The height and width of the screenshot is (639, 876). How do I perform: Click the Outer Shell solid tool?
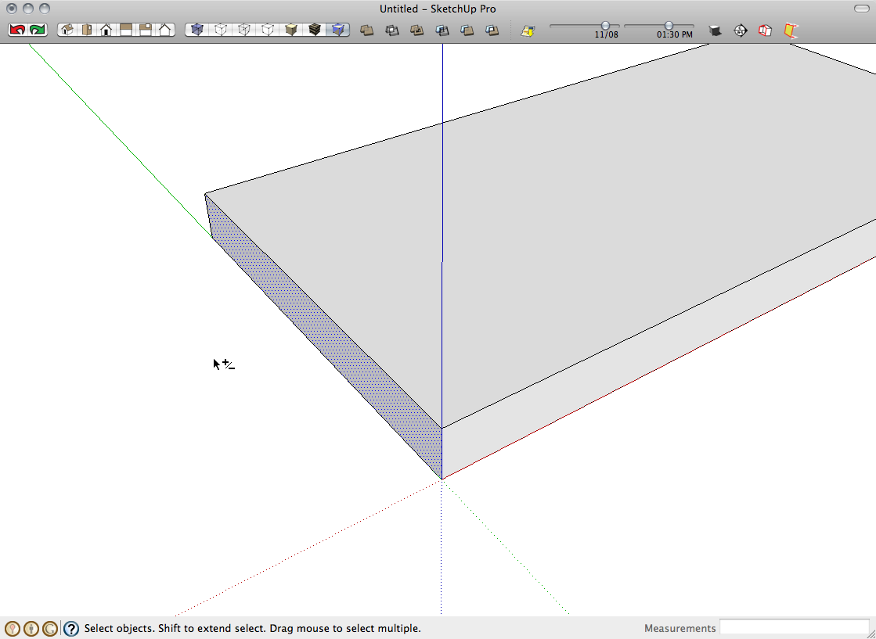click(x=366, y=31)
